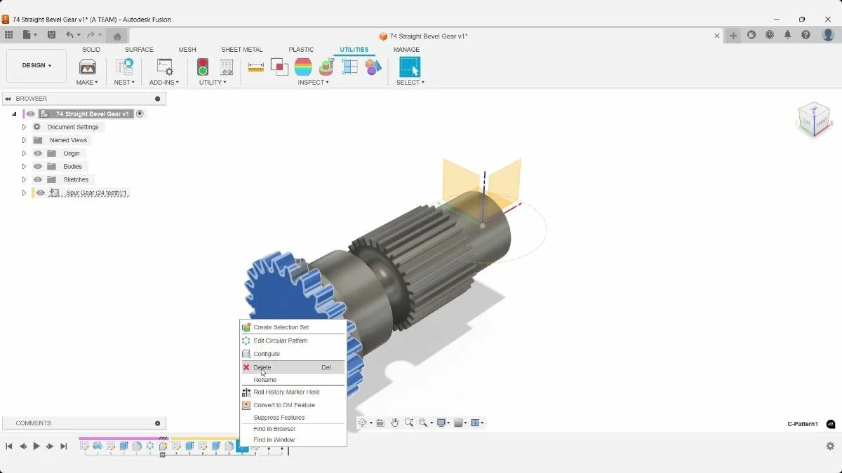Expand the Named Views node
The height and width of the screenshot is (473, 842).
pos(24,140)
